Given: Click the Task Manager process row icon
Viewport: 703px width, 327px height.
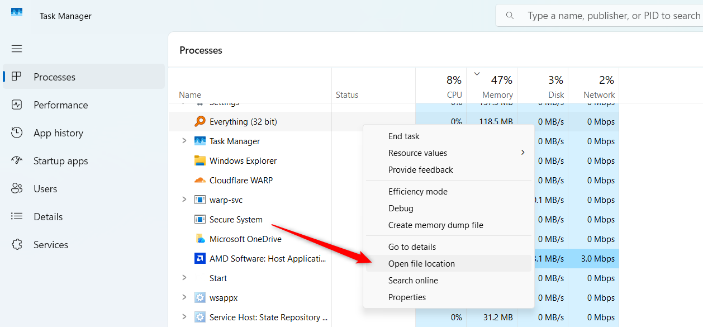Looking at the screenshot, I should coord(200,141).
